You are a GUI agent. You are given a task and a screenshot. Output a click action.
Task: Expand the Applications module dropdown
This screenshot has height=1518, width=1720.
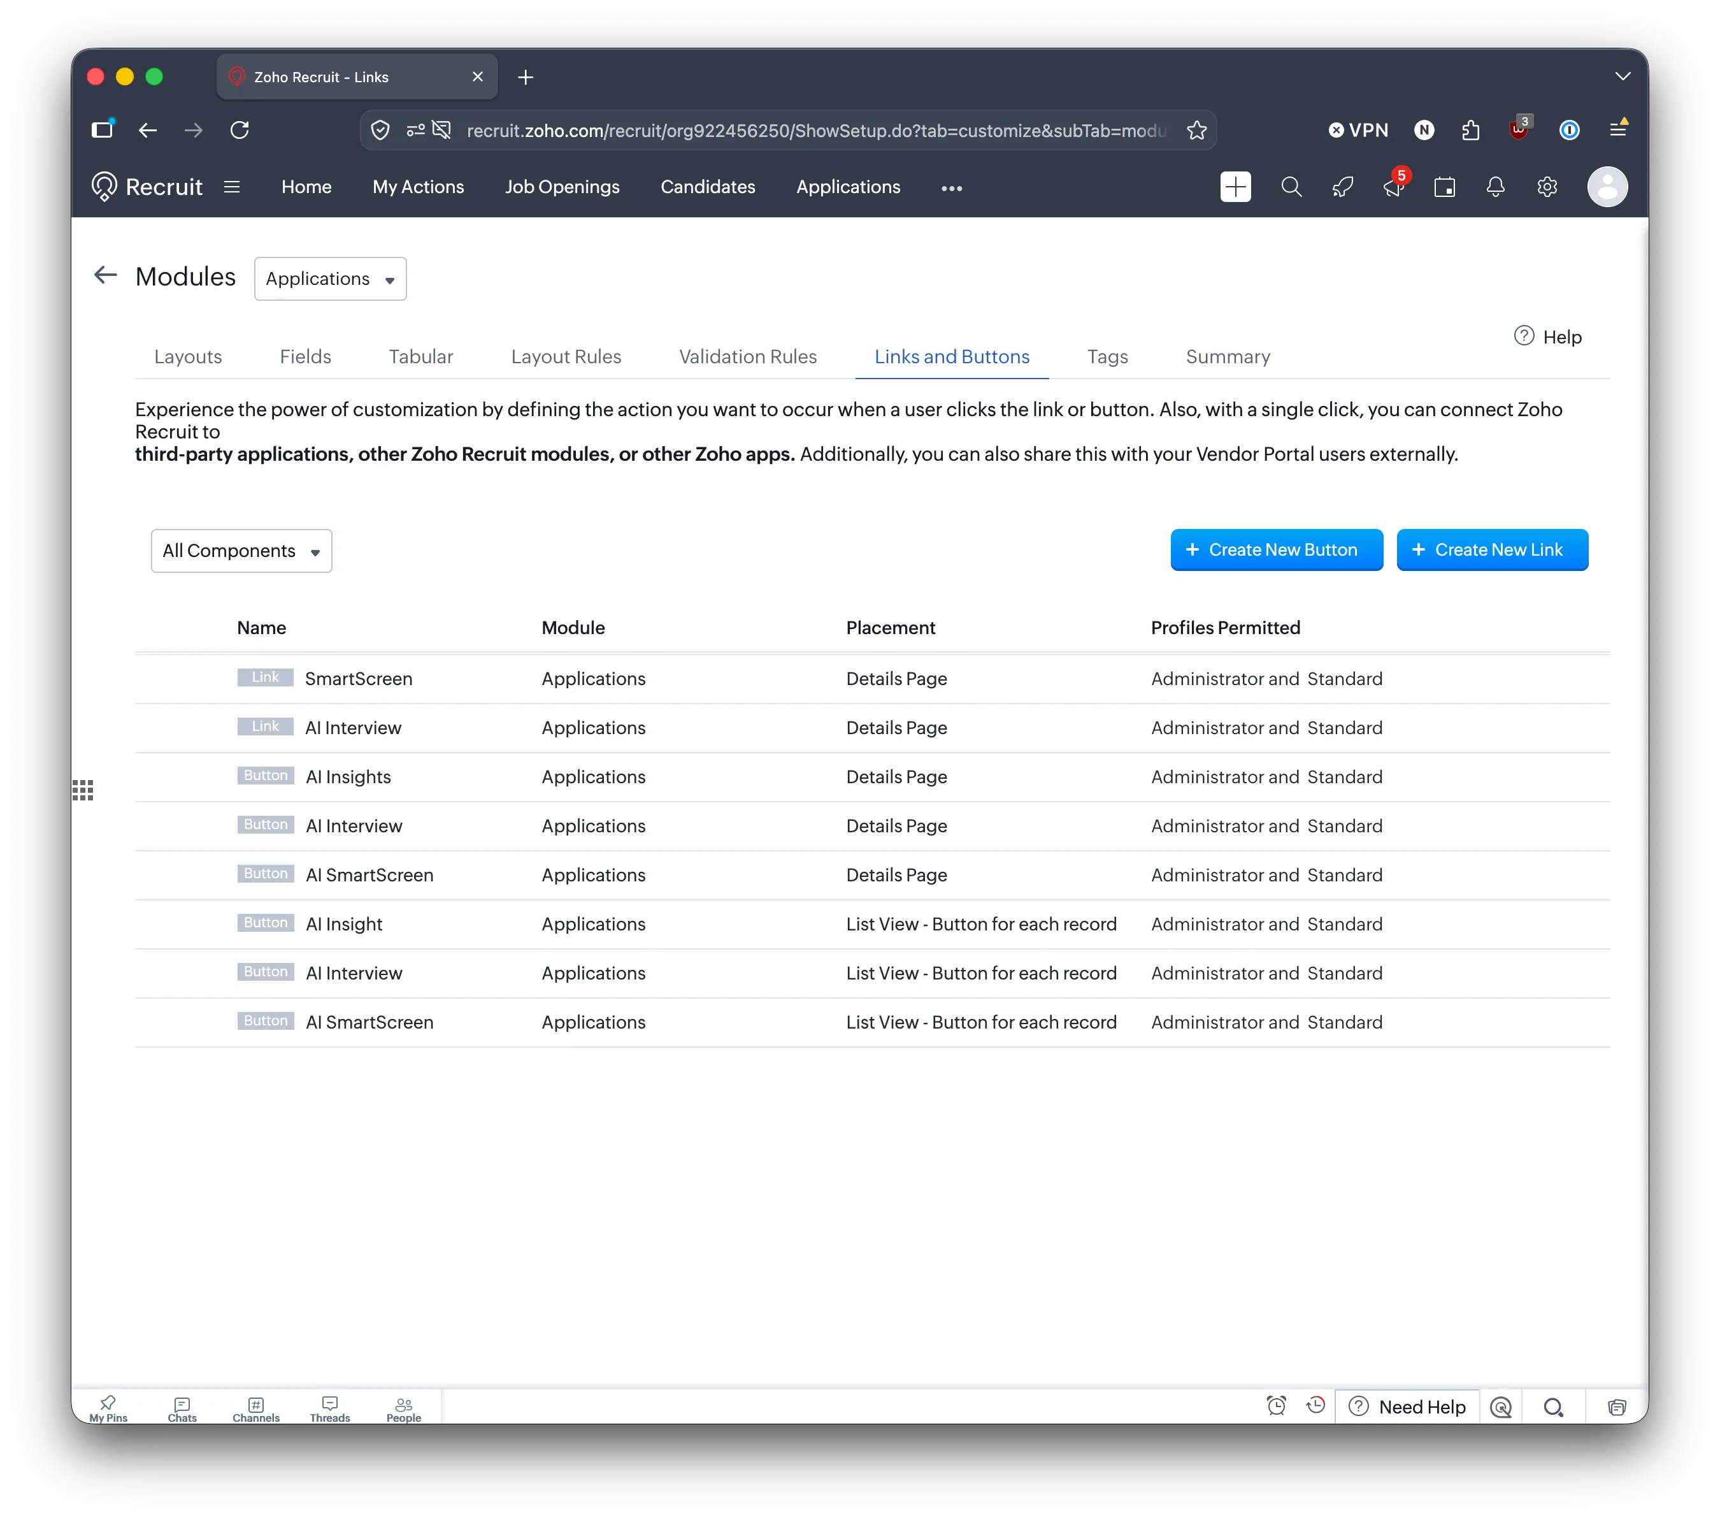330,278
